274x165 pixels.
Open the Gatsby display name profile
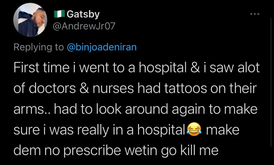(x=83, y=14)
